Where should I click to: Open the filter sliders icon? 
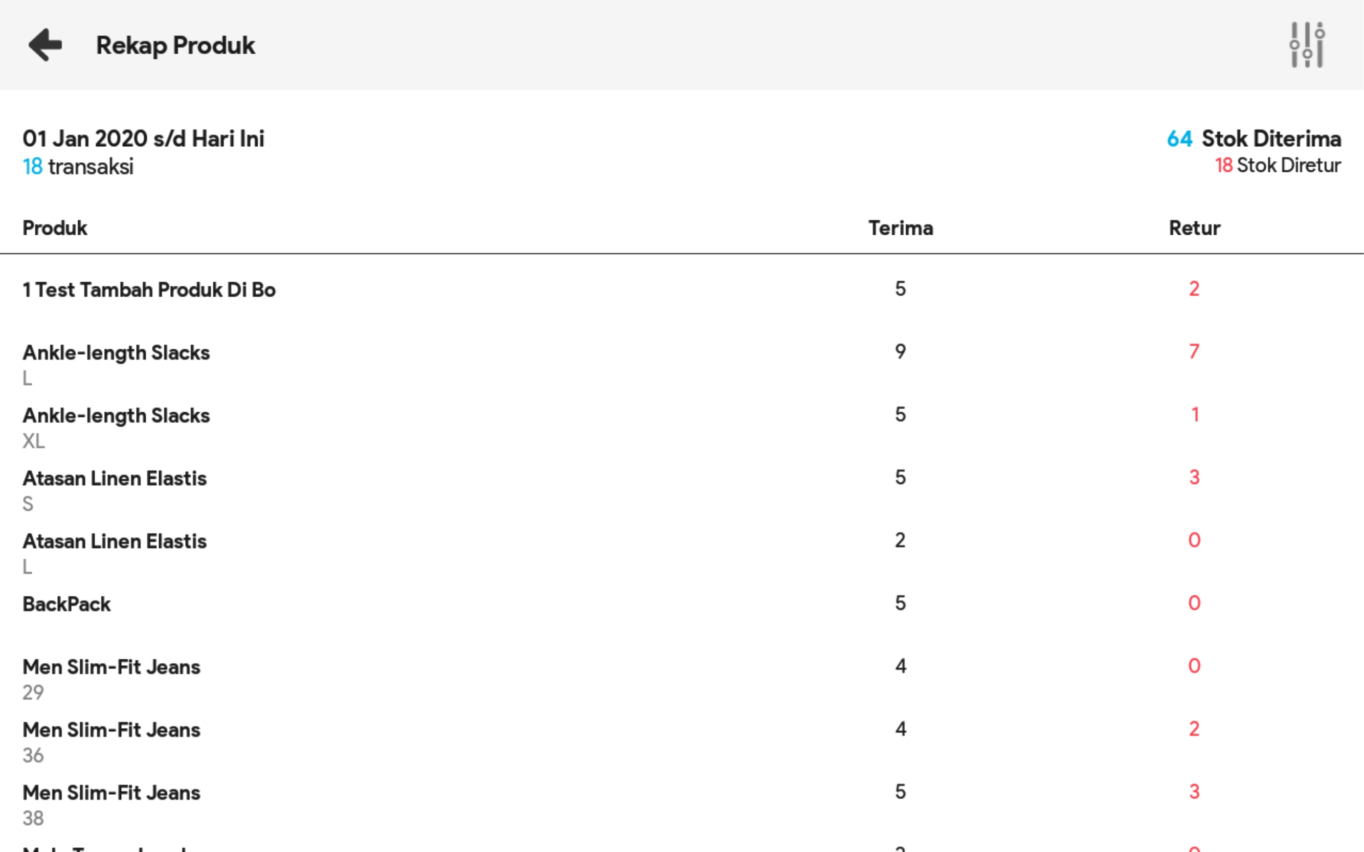tap(1307, 45)
